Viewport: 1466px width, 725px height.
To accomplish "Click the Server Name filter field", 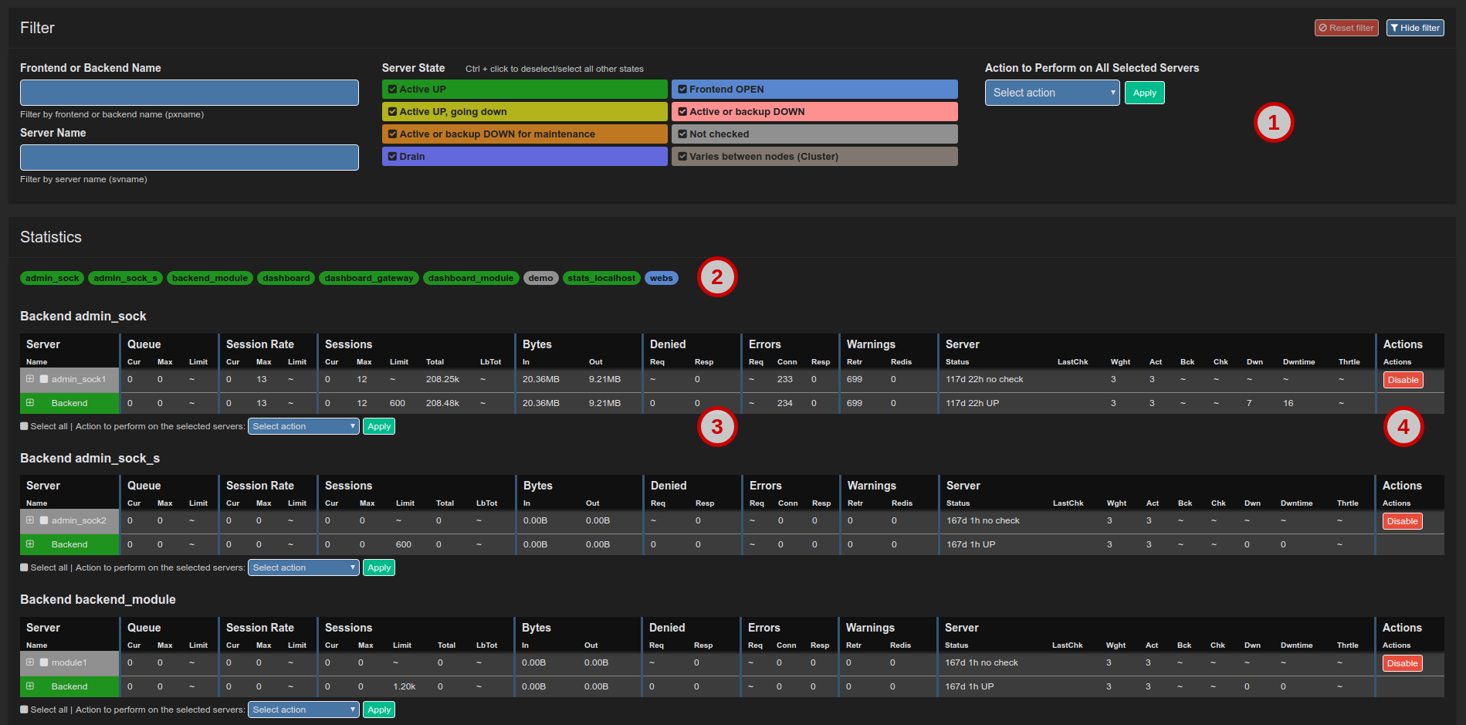I will 188,158.
